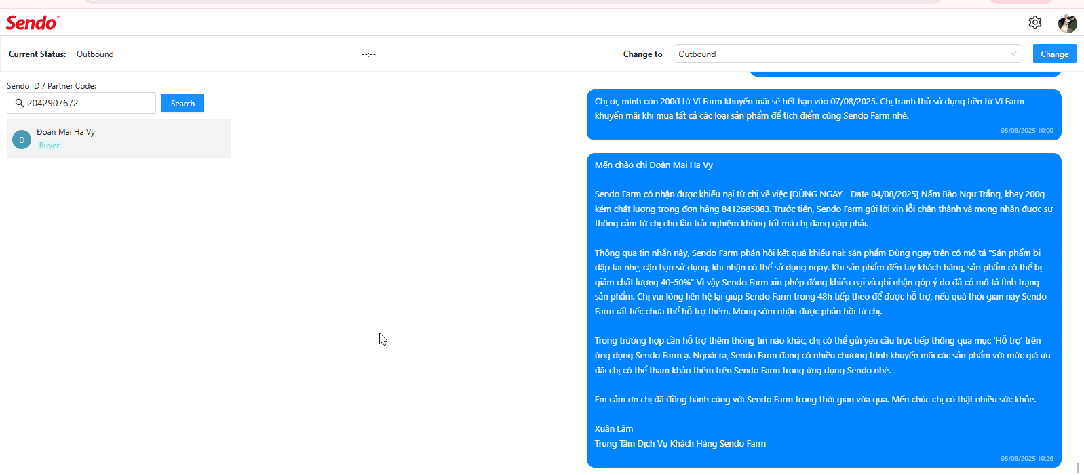This screenshot has height=475, width=1084.
Task: Click timestamp 05/08/2025 10:00
Action: 1026,131
